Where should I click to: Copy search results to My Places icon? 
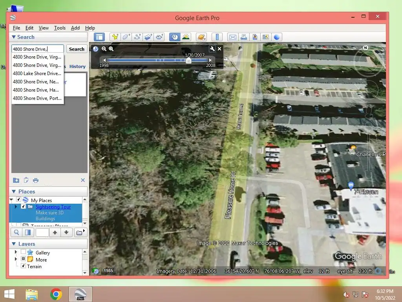16,180
